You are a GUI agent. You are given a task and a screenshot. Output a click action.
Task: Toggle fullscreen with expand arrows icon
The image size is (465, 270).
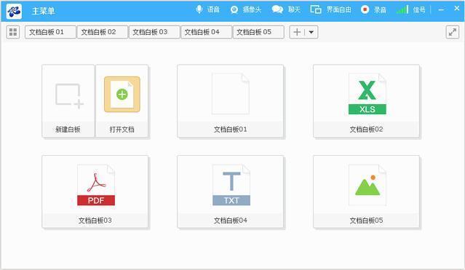(452, 32)
